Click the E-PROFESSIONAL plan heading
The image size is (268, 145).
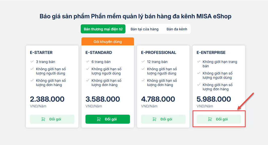pos(159,53)
